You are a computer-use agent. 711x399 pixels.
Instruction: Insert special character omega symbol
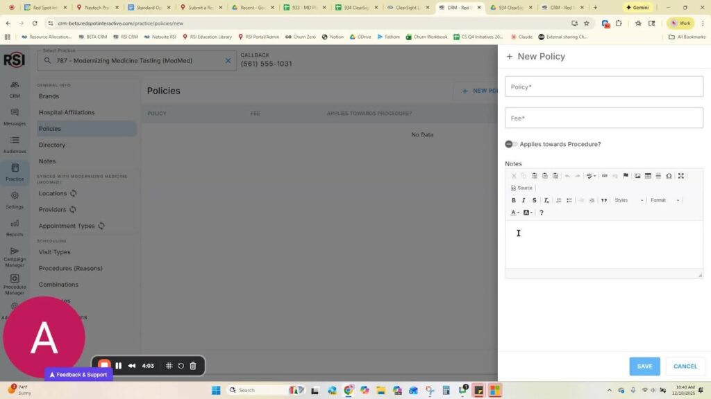pos(669,176)
